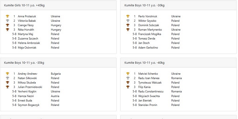
Task: Click the bronze trophy beside Miłosz Skubela
Action: (x=7, y=82)
